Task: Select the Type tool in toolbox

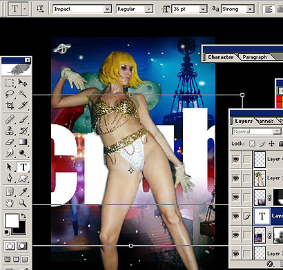Action: (23, 167)
